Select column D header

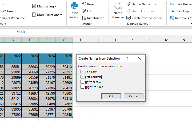pos(13,40)
